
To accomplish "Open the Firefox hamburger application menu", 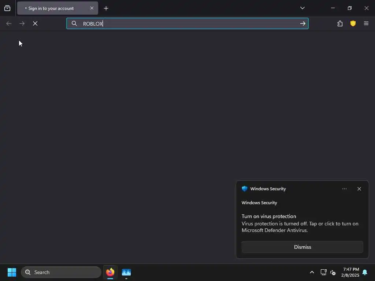I will click(x=366, y=23).
